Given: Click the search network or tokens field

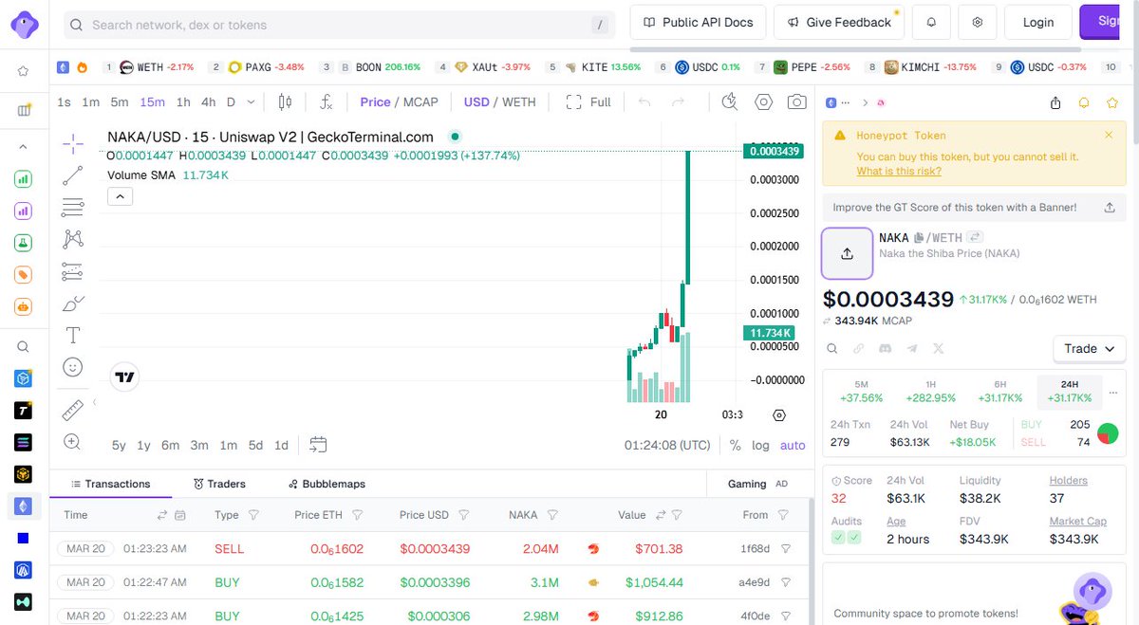Looking at the screenshot, I should (x=339, y=25).
